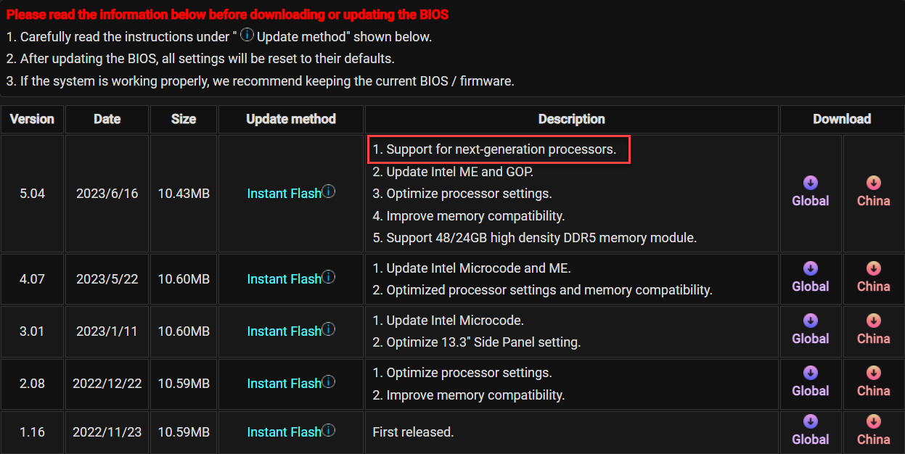Click Global download icon for version 5.04

(810, 183)
